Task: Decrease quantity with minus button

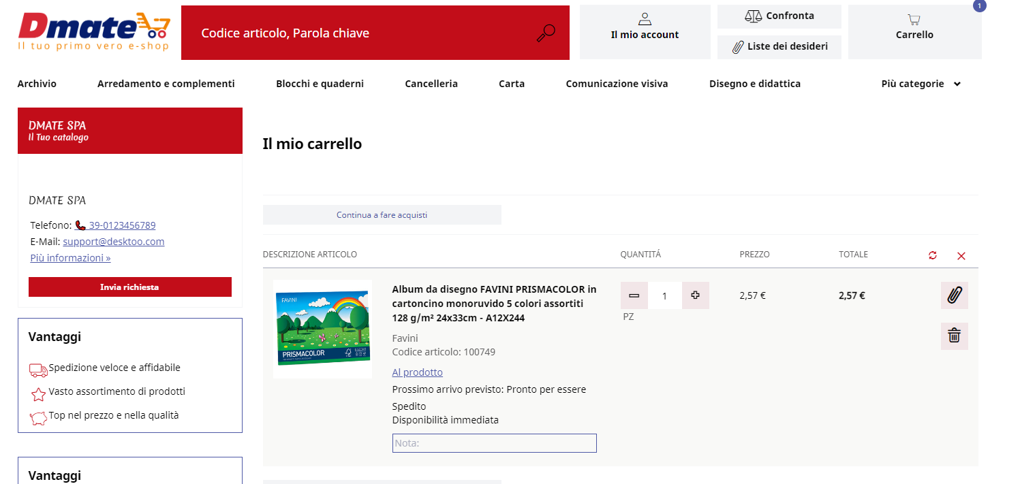Action: tap(634, 295)
